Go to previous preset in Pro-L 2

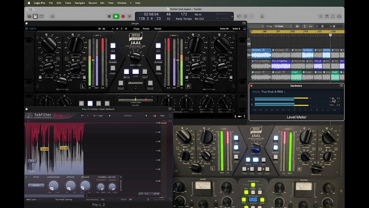(110, 116)
